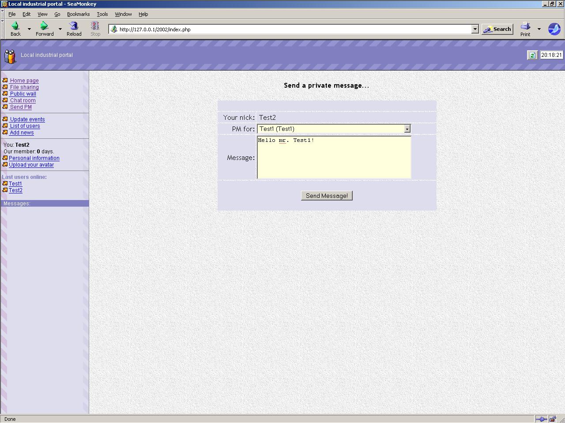This screenshot has height=423, width=565.
Task: Click the portal logo in the header
Action: point(10,56)
